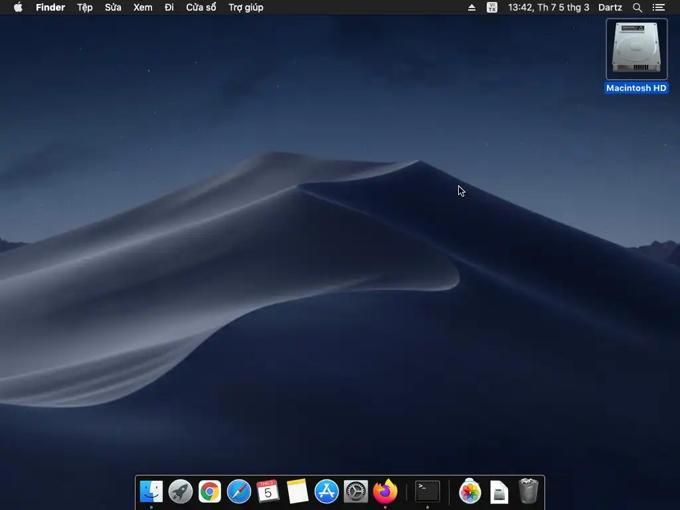Open Notification Center list icon

pyautogui.click(x=658, y=7)
